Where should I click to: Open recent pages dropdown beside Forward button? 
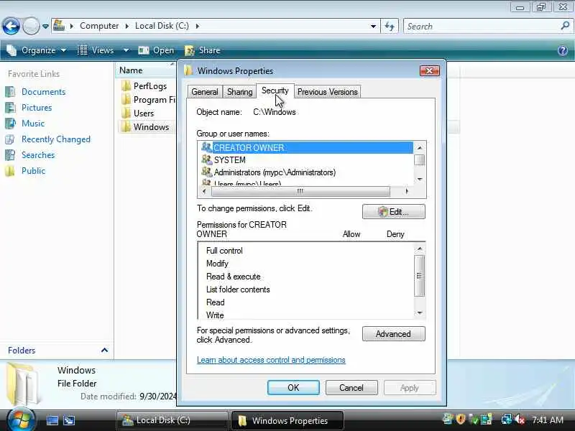[45, 27]
